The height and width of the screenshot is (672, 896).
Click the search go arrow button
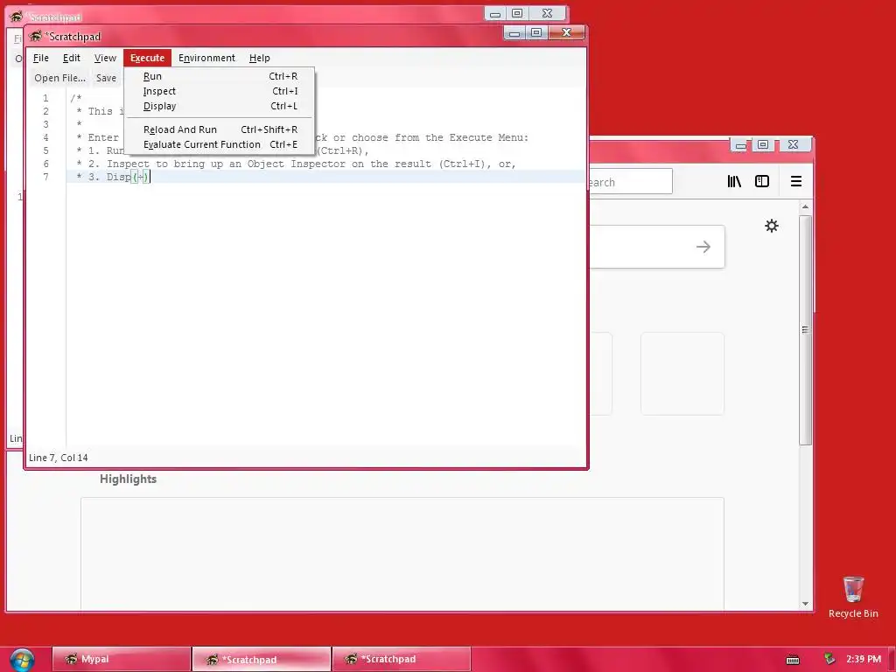703,247
